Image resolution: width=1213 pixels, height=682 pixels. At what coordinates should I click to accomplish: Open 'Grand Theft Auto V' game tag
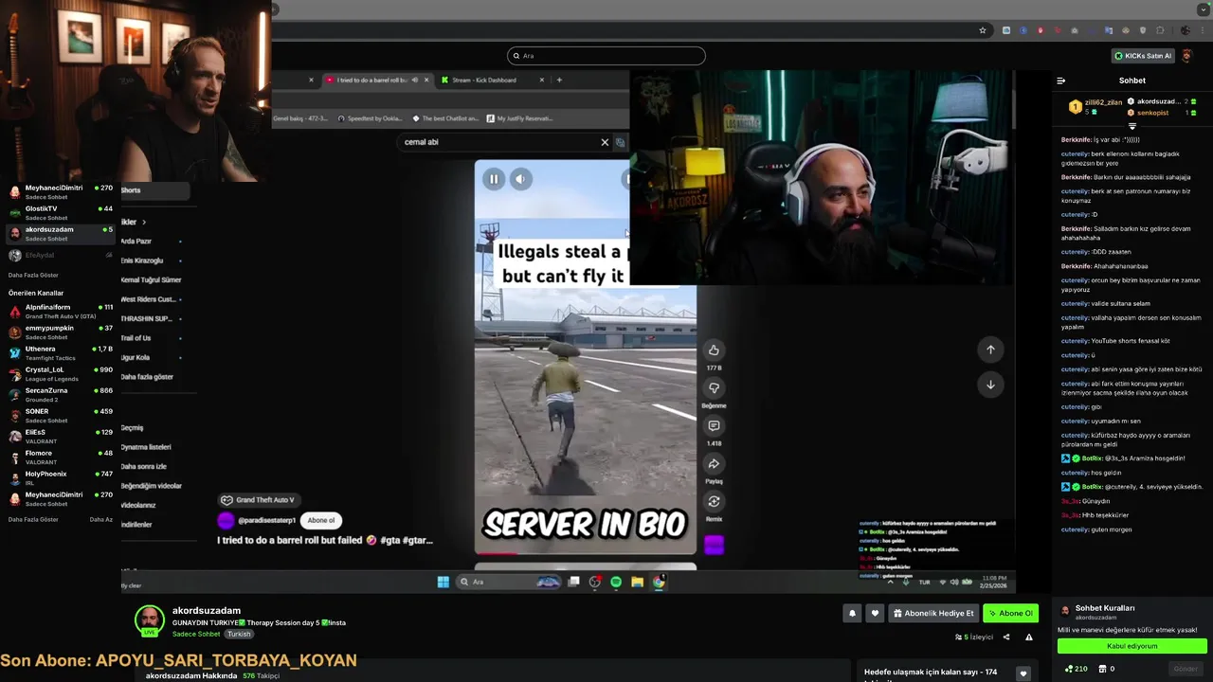pos(258,500)
